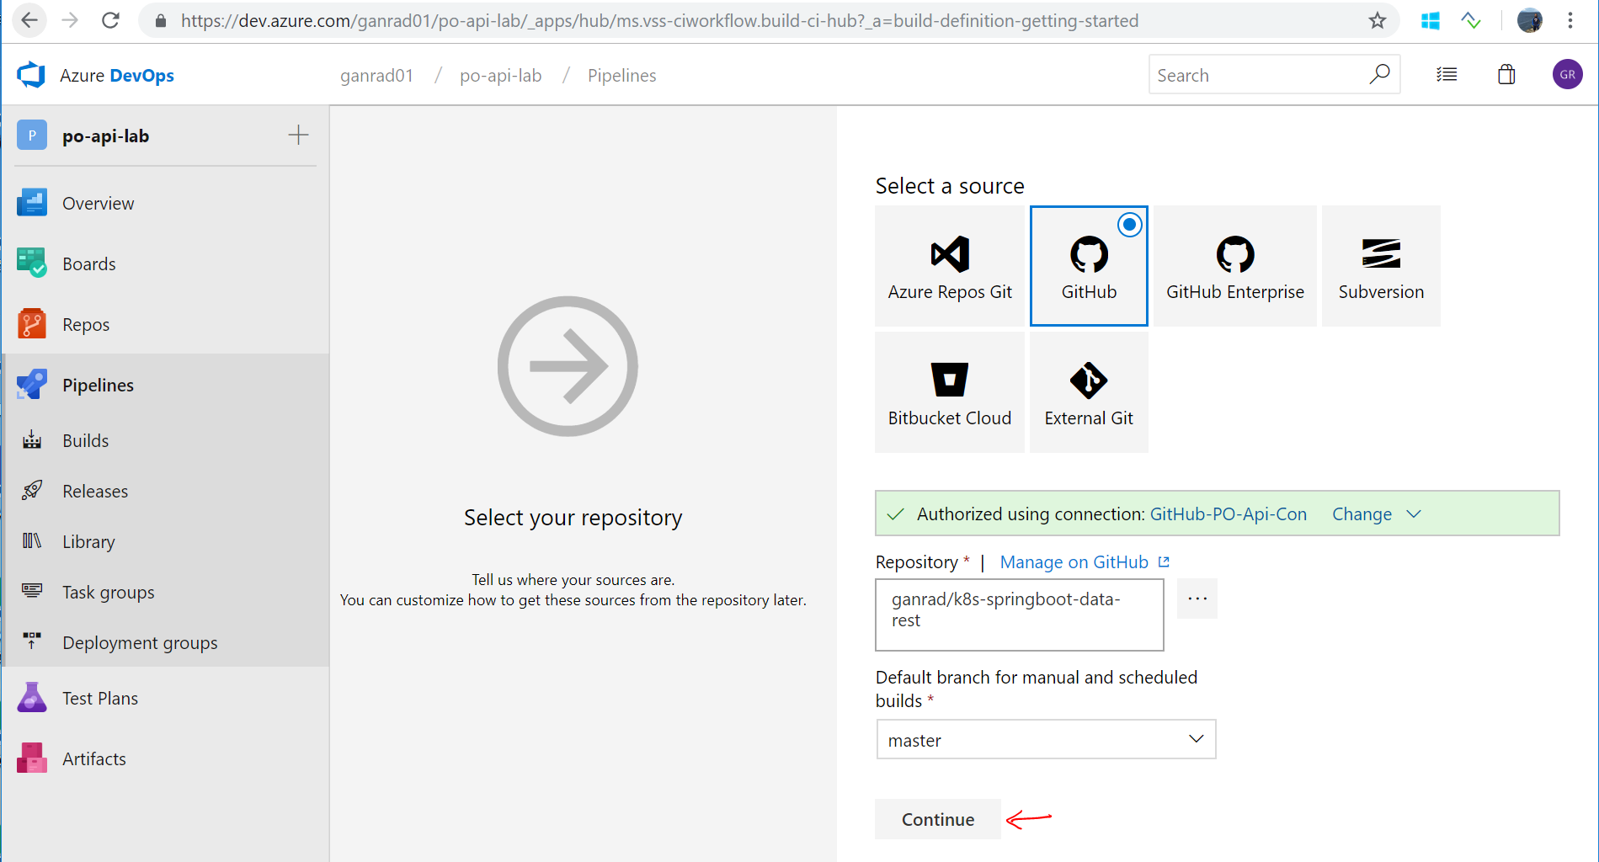Click the Change connection link

(1362, 513)
